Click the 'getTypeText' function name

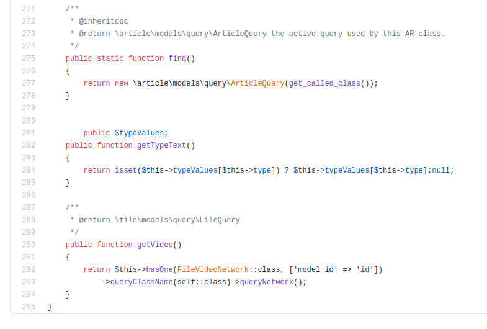[161, 145]
